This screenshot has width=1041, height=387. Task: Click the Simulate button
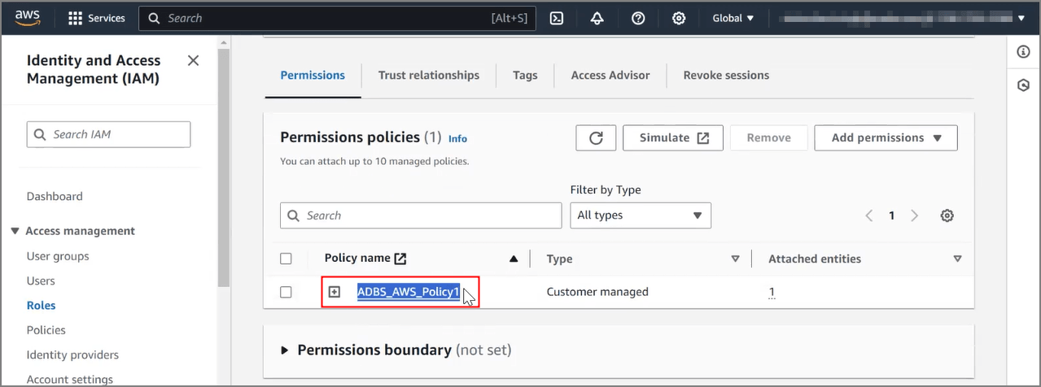pos(672,138)
